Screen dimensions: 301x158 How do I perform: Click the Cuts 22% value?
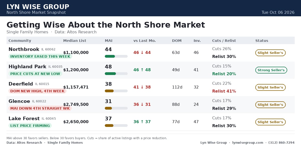coord(222,84)
